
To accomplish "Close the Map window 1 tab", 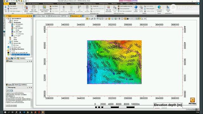I will click(x=81, y=16).
